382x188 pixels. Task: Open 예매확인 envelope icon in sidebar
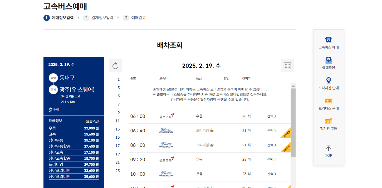click(x=329, y=60)
